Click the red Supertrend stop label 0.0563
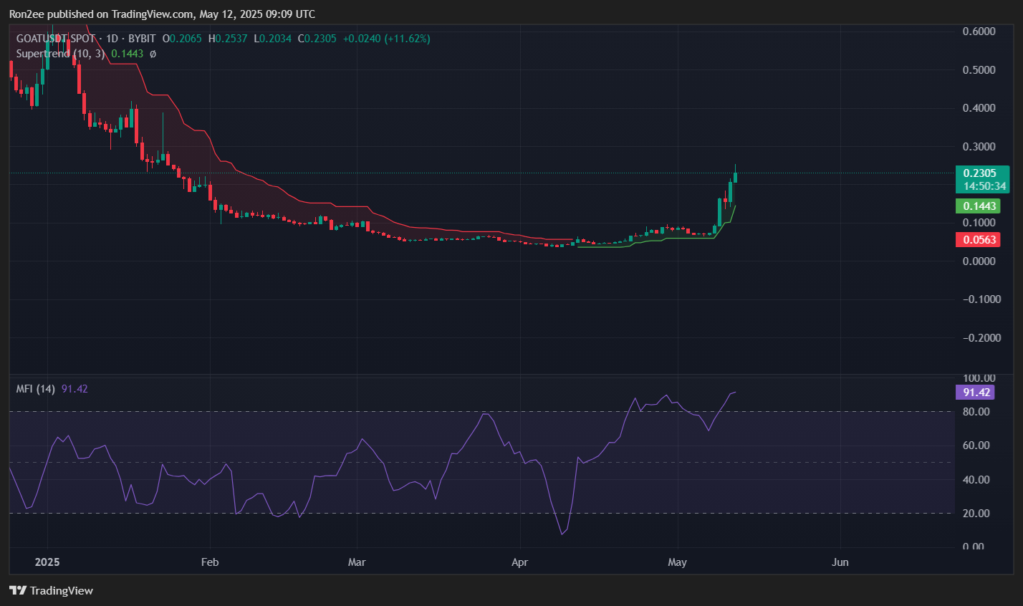The image size is (1023, 606). click(x=979, y=240)
